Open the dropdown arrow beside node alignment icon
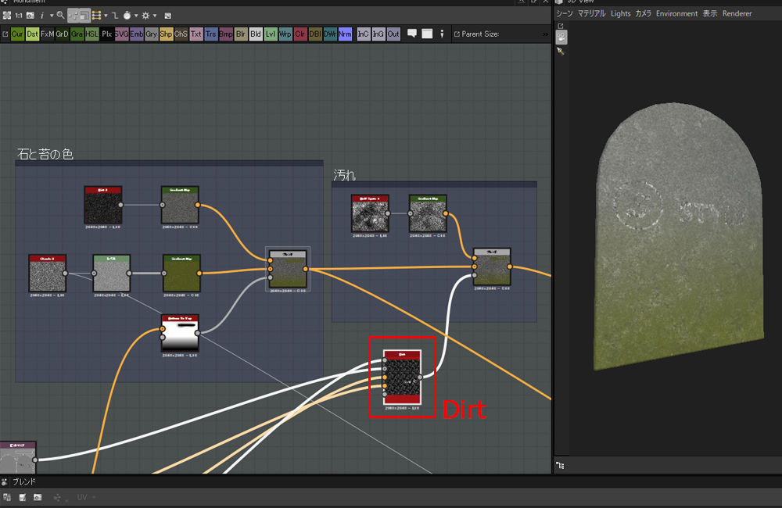The width and height of the screenshot is (782, 508). pos(106,16)
